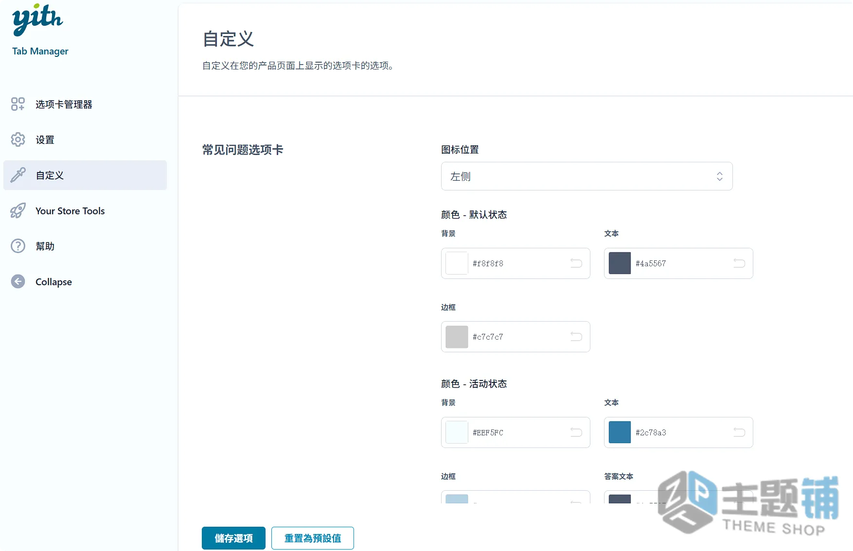Reset default background color #f8f8f8

[576, 263]
